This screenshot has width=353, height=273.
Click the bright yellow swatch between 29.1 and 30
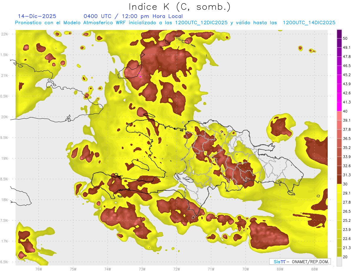[x=339, y=188]
